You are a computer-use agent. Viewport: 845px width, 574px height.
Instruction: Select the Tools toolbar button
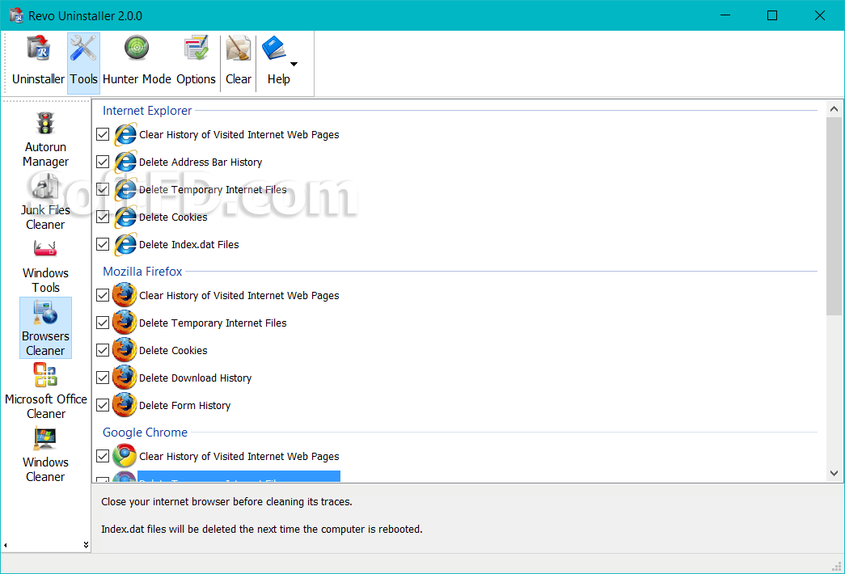pos(83,62)
